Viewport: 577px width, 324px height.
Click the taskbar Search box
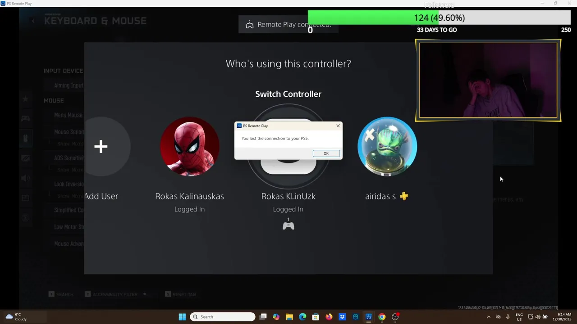tap(223, 317)
